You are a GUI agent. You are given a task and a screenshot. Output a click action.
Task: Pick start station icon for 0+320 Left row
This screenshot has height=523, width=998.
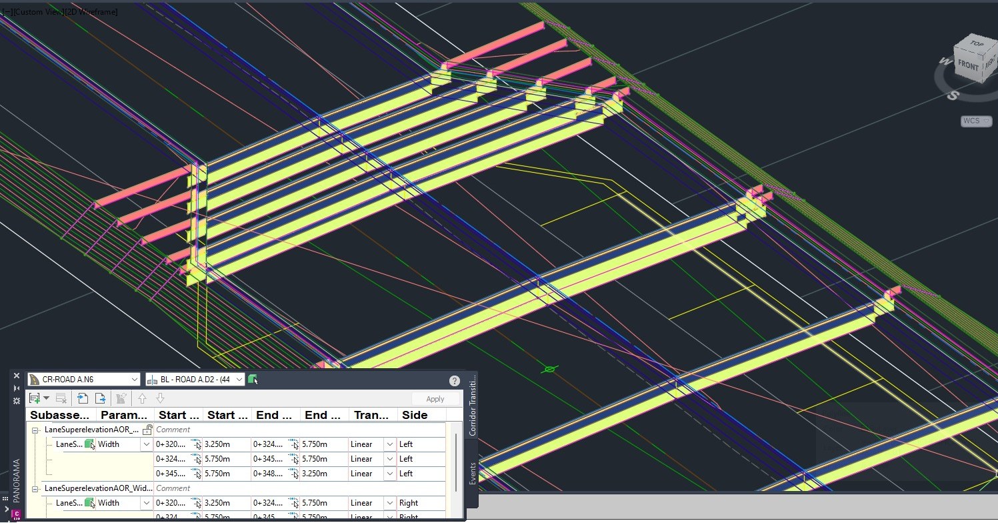click(196, 444)
